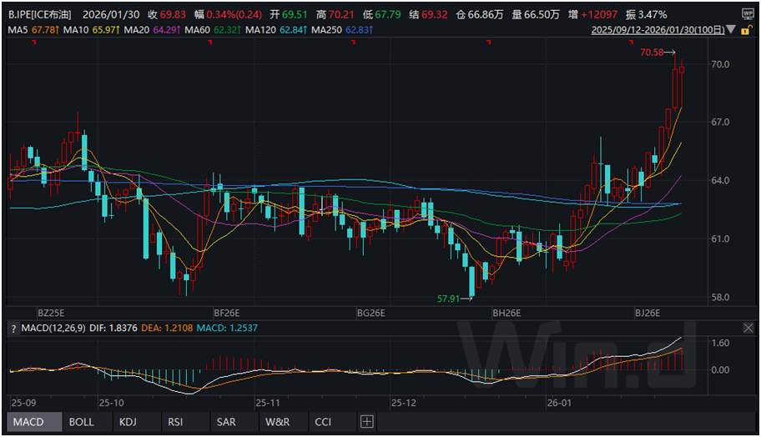Screen dimensions: 761x437
Task: Click the 量 66.50万 volume value
Action: coord(536,14)
